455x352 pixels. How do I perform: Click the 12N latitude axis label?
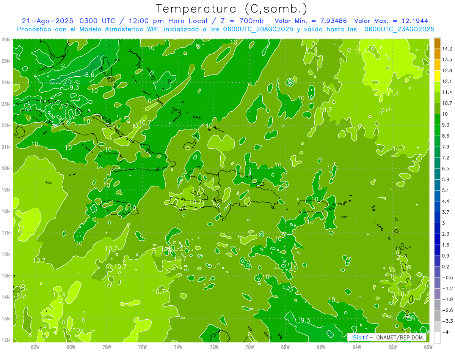[5, 340]
